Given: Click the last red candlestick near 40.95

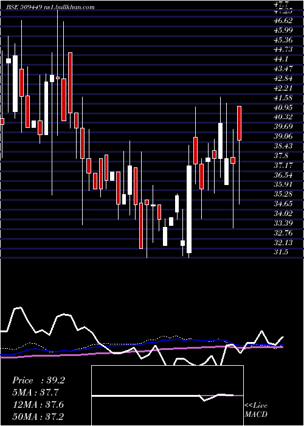Looking at the screenshot, I should 240,124.
